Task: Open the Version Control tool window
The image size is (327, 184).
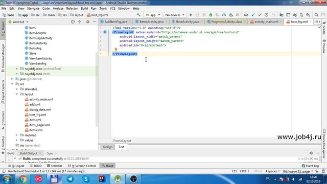Action: [x=82, y=166]
